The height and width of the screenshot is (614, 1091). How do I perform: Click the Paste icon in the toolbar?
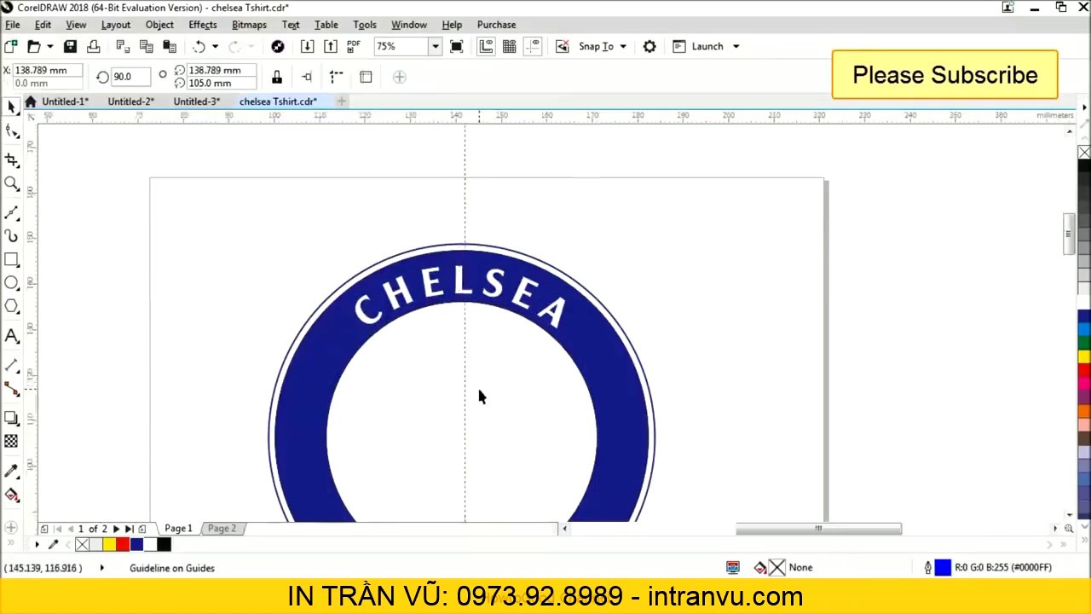[170, 46]
